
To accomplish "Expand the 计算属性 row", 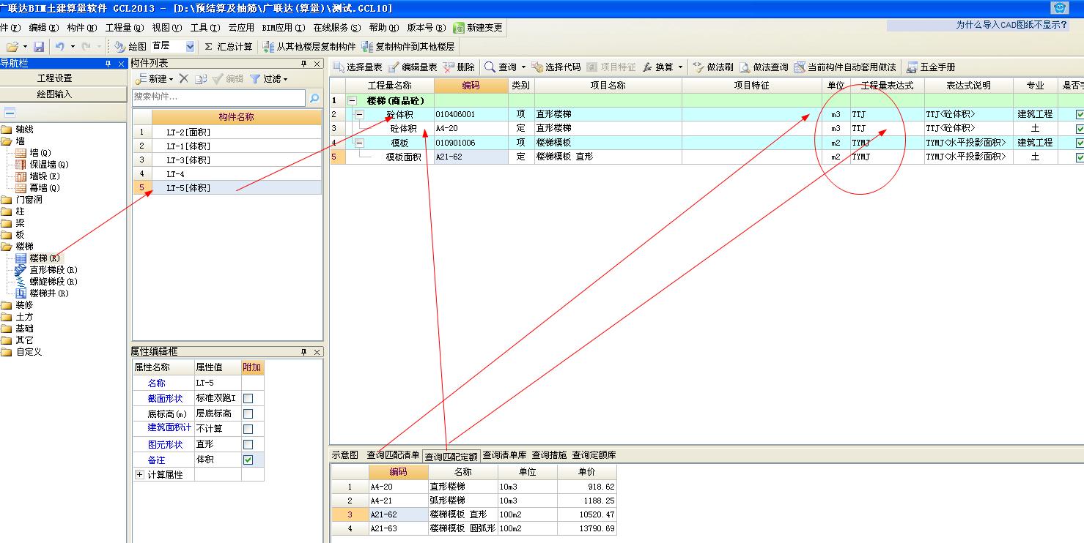I will 139,475.
